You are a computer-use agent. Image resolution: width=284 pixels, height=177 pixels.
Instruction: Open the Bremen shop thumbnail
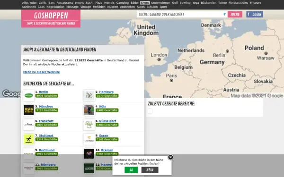pos(89,154)
